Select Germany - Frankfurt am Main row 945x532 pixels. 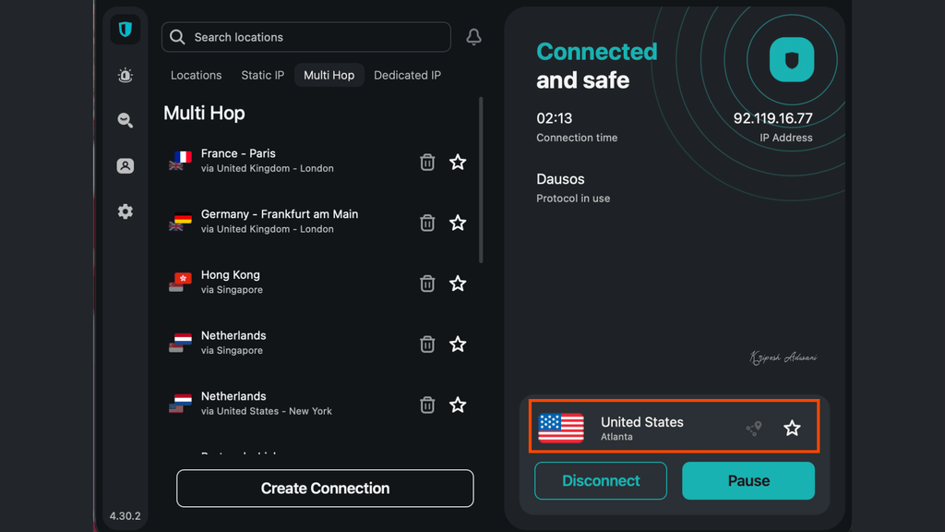[317, 222]
